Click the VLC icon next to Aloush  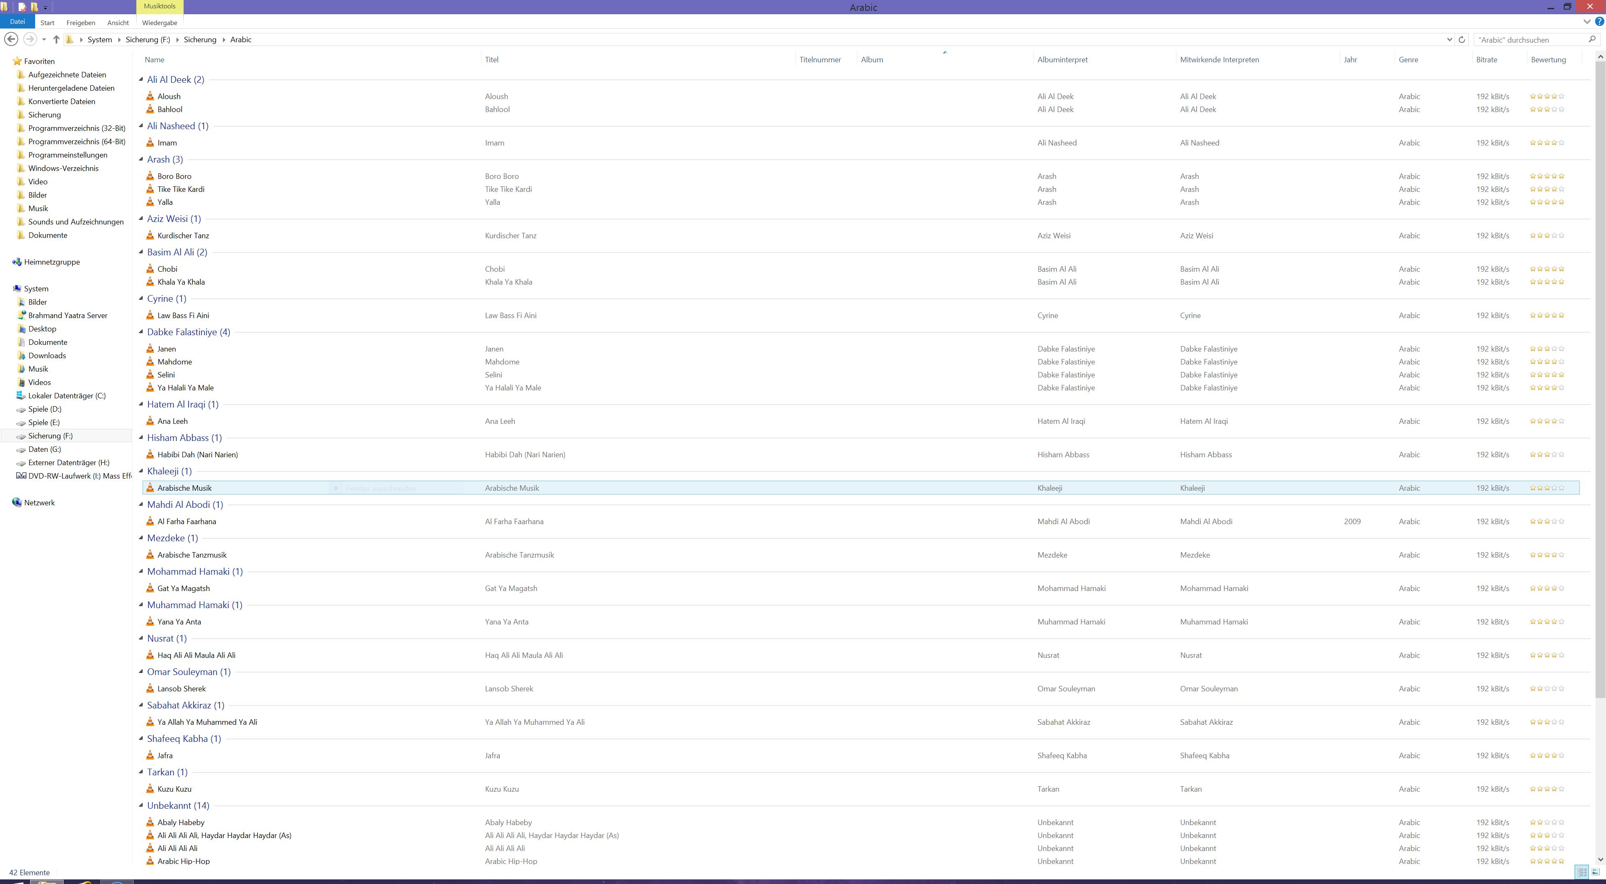150,96
